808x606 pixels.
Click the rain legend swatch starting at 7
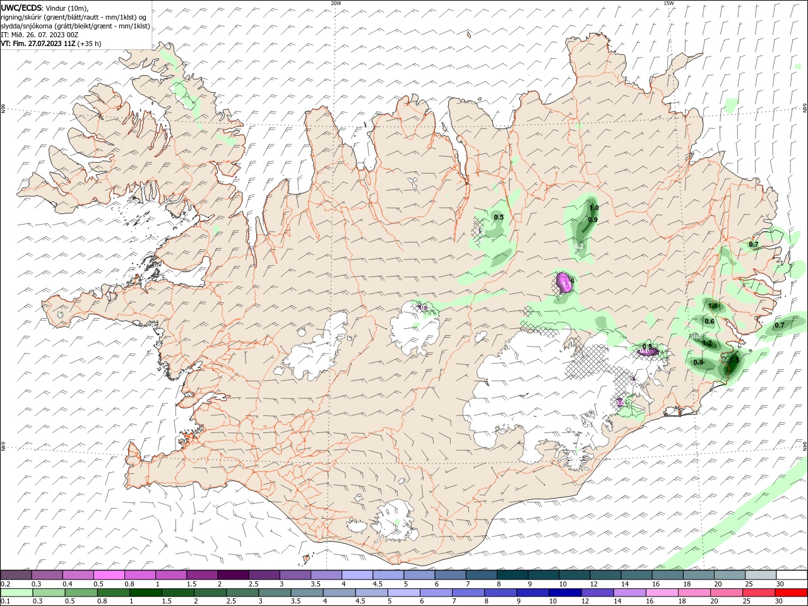(x=468, y=592)
